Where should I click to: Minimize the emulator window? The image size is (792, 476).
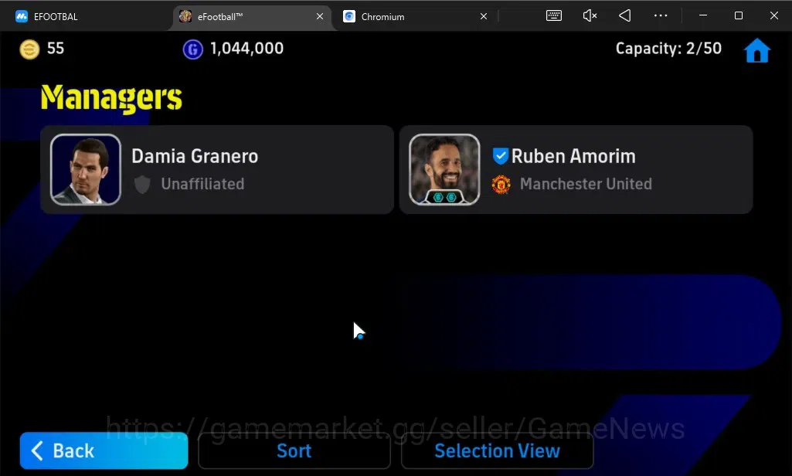pyautogui.click(x=702, y=15)
